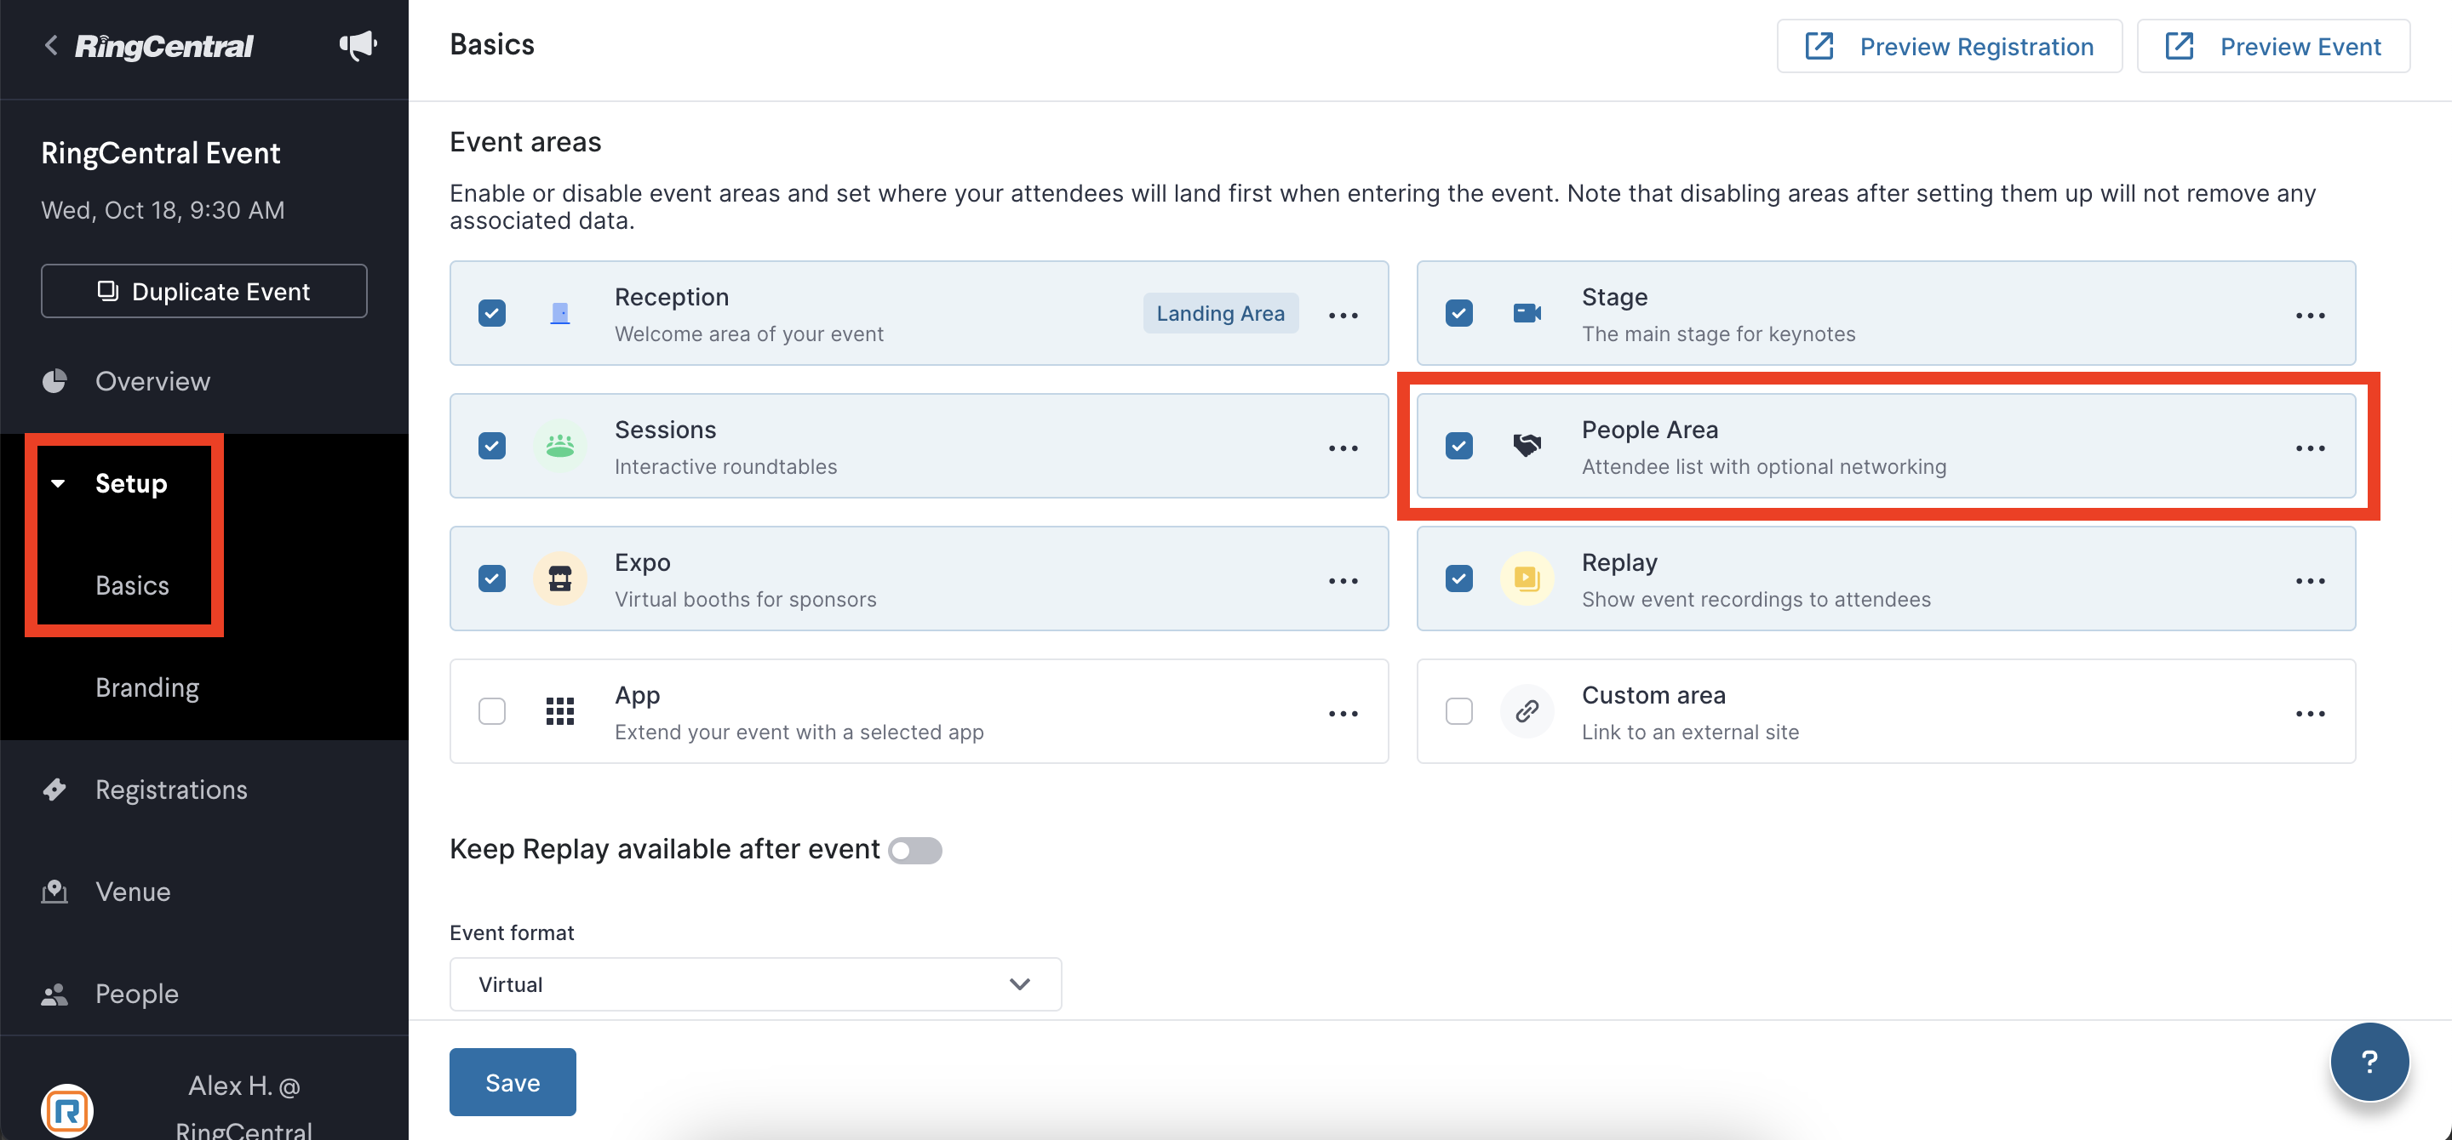Screen dimensions: 2452x1140
Task: Uncheck the Stage area checkbox
Action: pos(1459,313)
